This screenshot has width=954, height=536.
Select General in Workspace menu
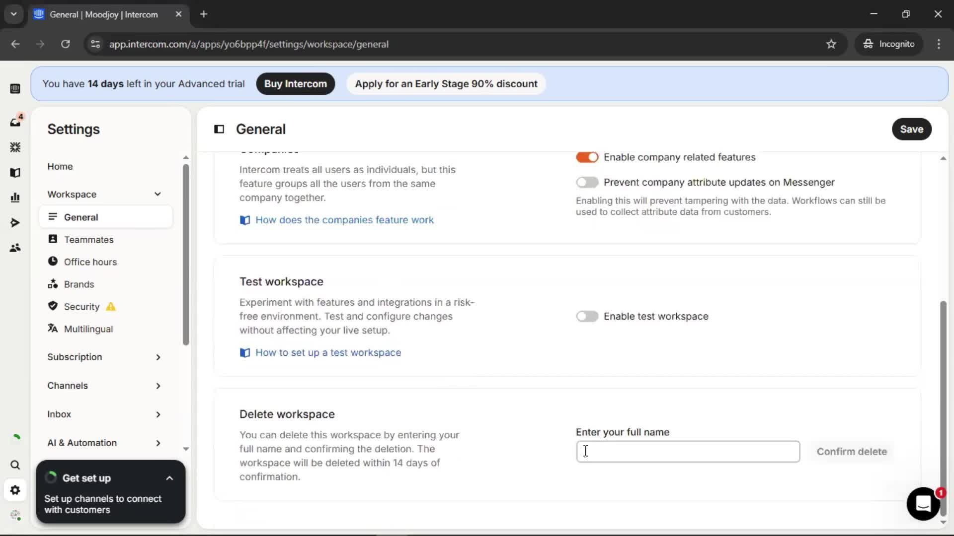pyautogui.click(x=106, y=217)
